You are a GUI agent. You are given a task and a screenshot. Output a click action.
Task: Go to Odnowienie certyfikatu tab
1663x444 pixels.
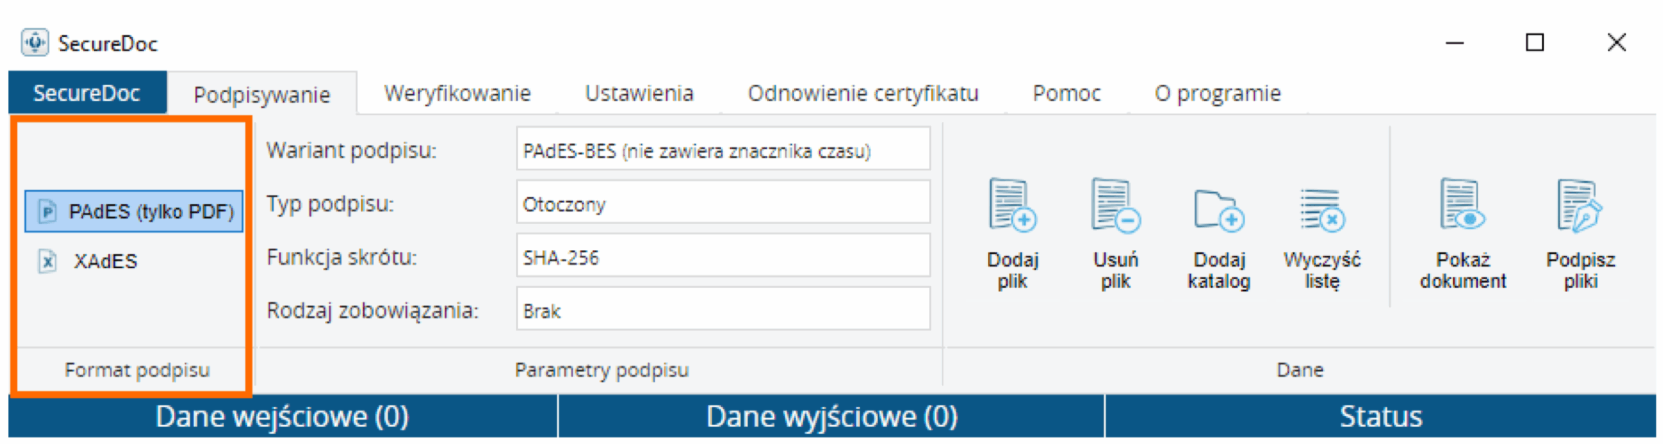click(862, 93)
